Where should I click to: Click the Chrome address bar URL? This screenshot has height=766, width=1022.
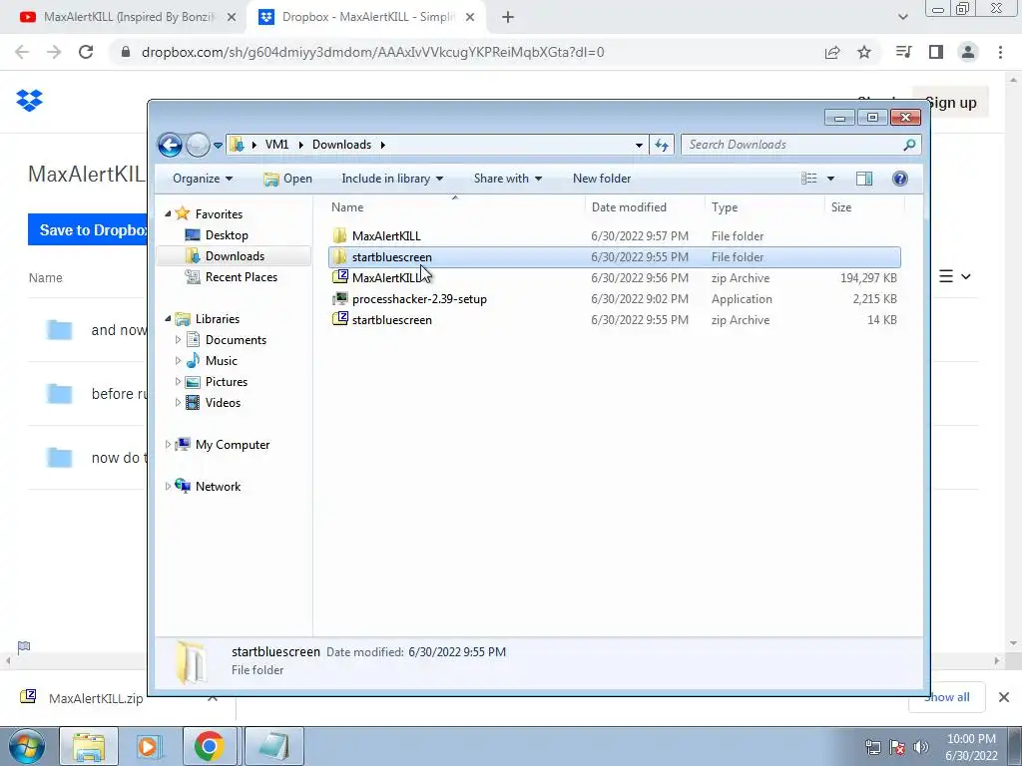tap(373, 52)
